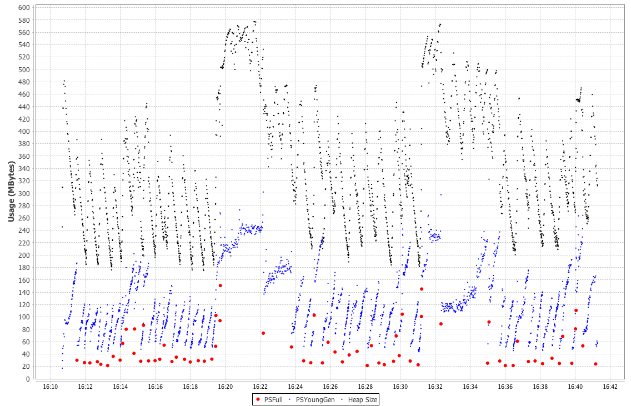Click the 16:24 time label on the x-axis
The width and height of the screenshot is (631, 406).
(x=296, y=387)
